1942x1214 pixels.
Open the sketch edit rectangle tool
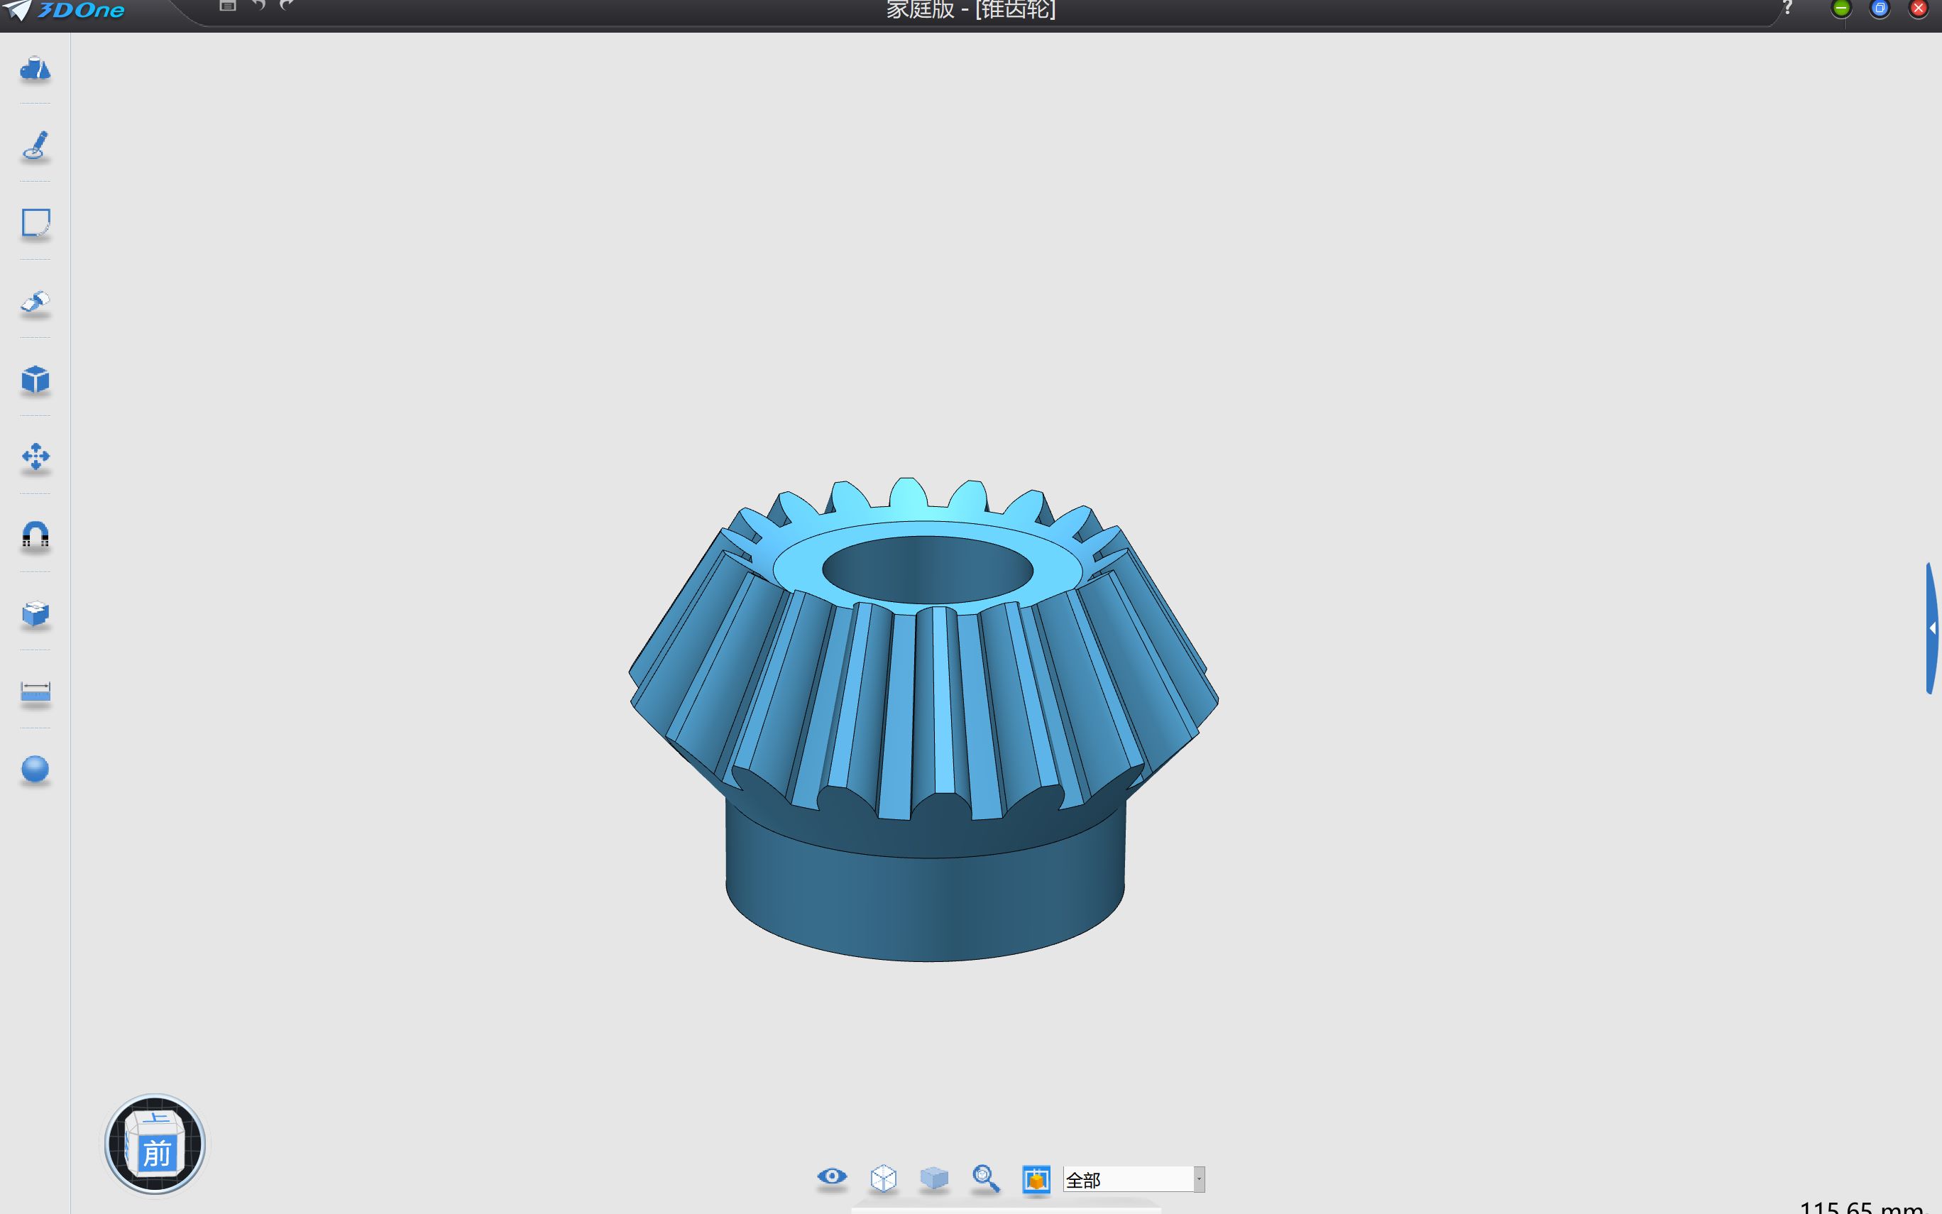(x=35, y=222)
